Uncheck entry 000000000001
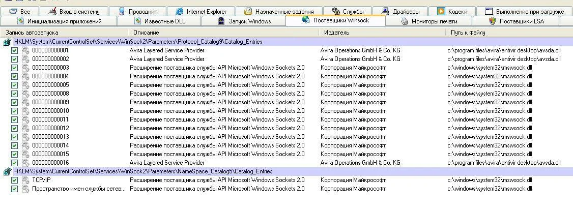Viewport: 573px width, 211px height. [x=14, y=50]
